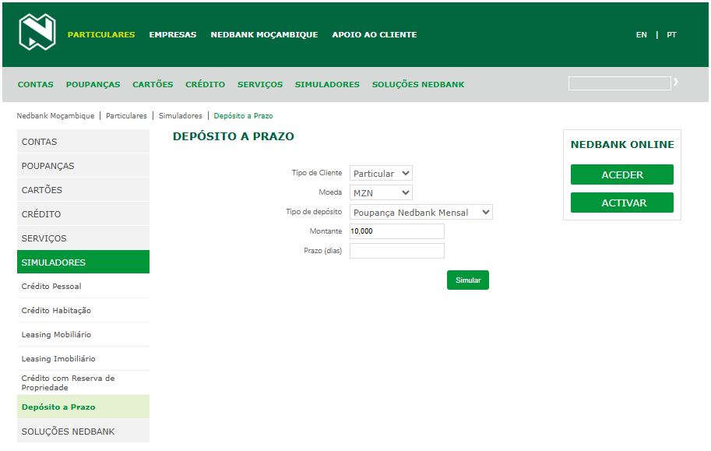Focus the site search box
The width and height of the screenshot is (711, 451).
tap(619, 83)
